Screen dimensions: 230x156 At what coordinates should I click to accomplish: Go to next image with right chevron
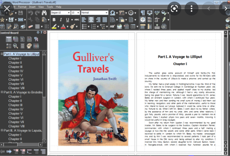point(225,9)
